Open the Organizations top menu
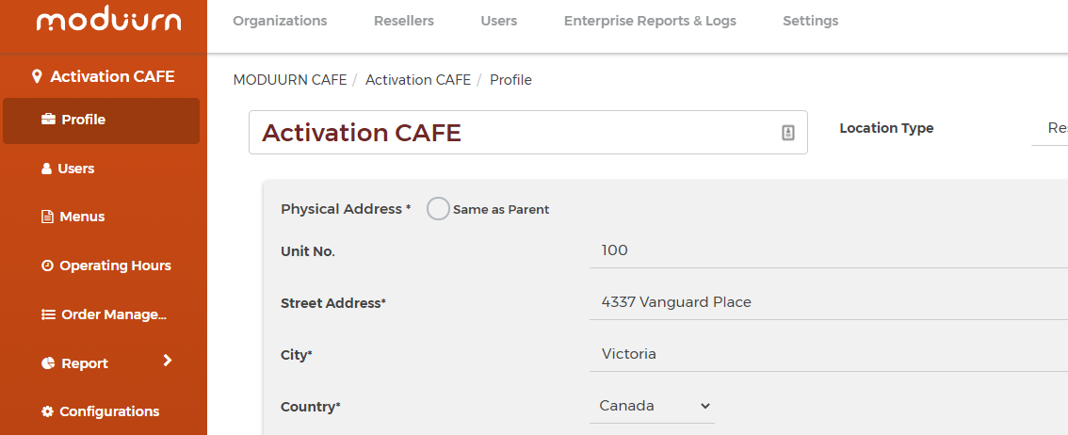This screenshot has width=1068, height=435. [280, 21]
